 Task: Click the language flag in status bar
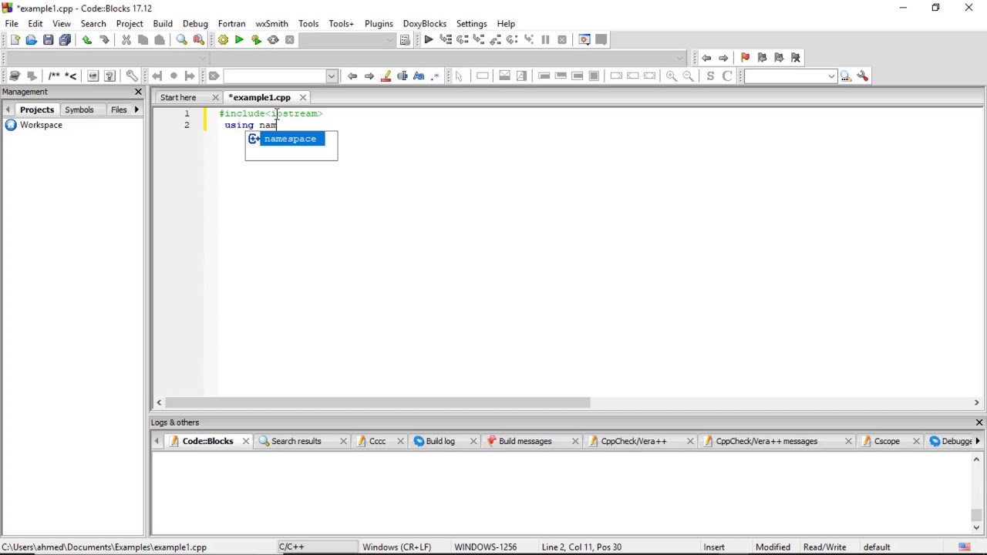click(x=965, y=547)
